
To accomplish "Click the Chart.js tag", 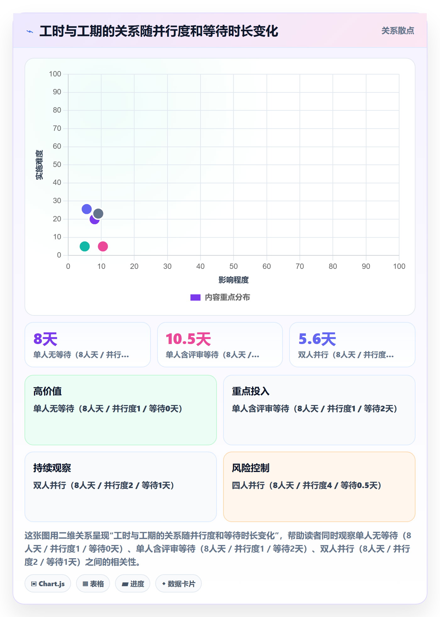I will [x=48, y=584].
